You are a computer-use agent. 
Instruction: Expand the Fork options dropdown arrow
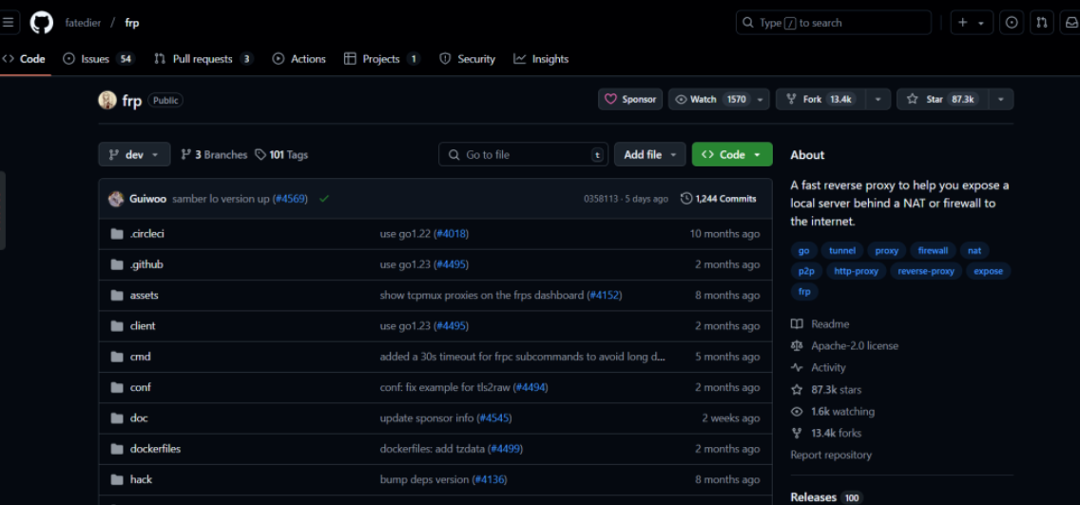878,99
